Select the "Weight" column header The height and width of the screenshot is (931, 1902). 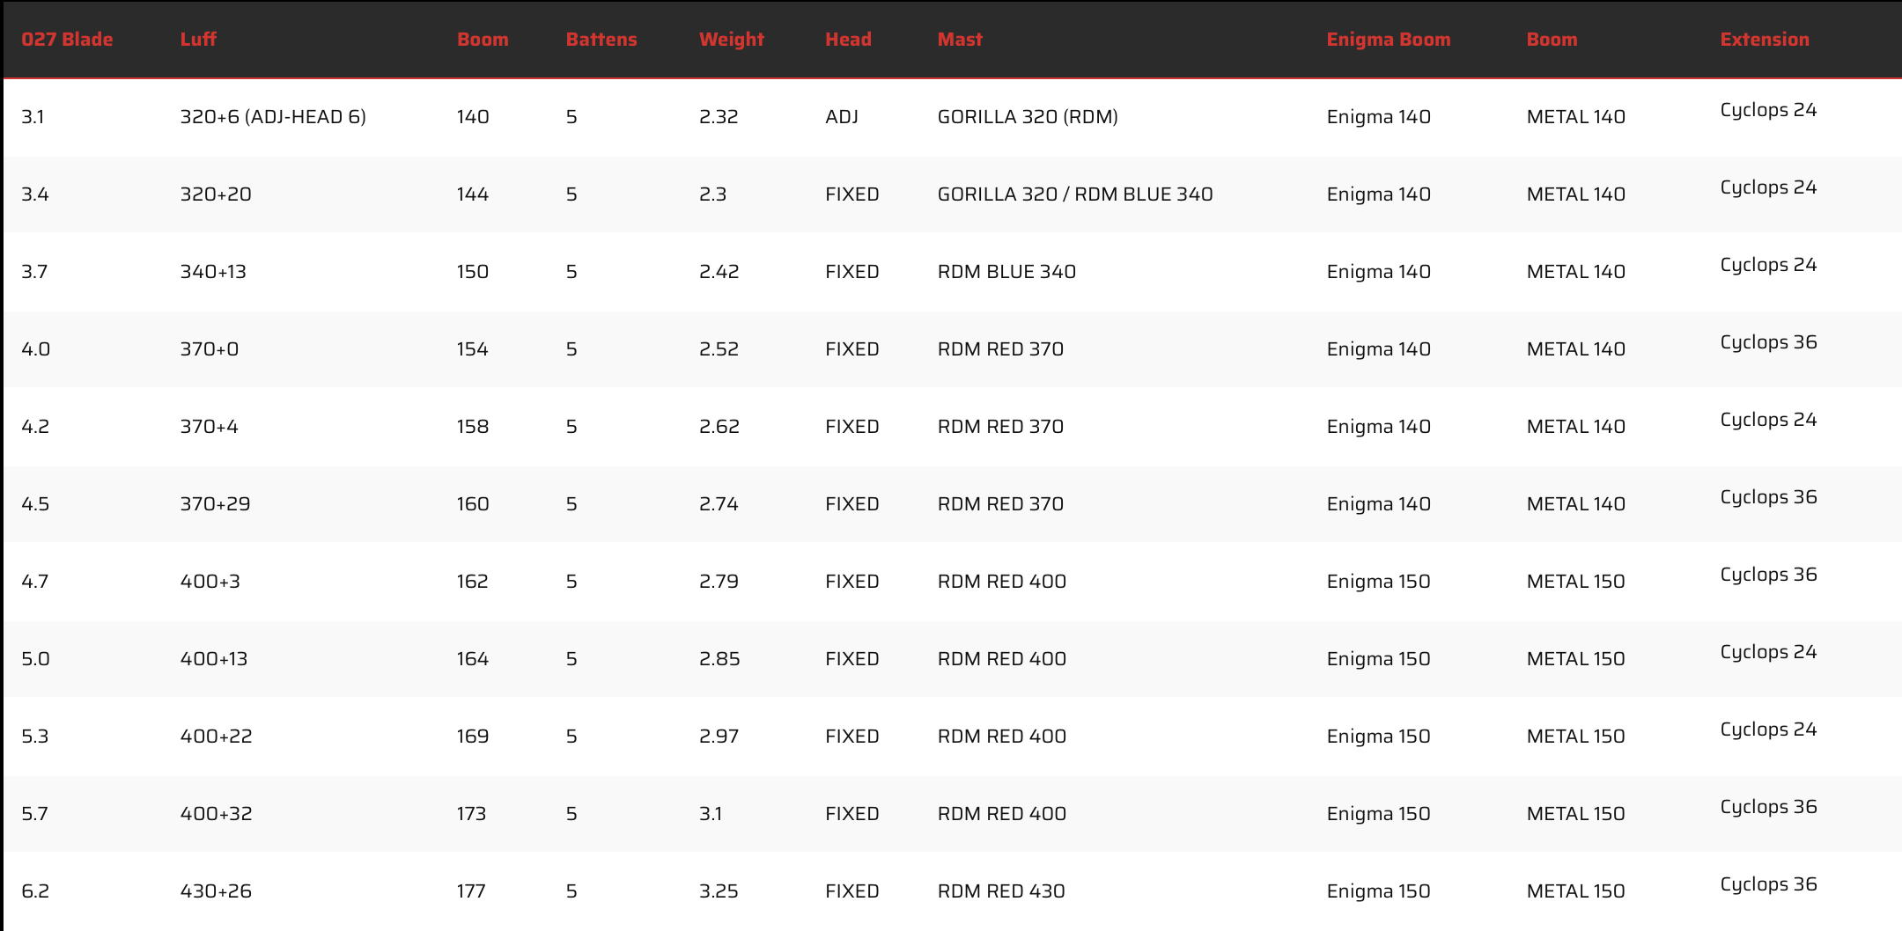pos(732,40)
